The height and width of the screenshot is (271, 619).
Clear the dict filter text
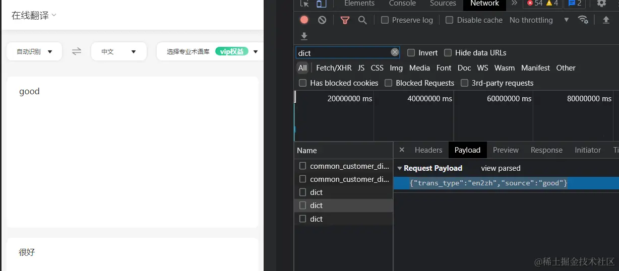[x=395, y=52]
